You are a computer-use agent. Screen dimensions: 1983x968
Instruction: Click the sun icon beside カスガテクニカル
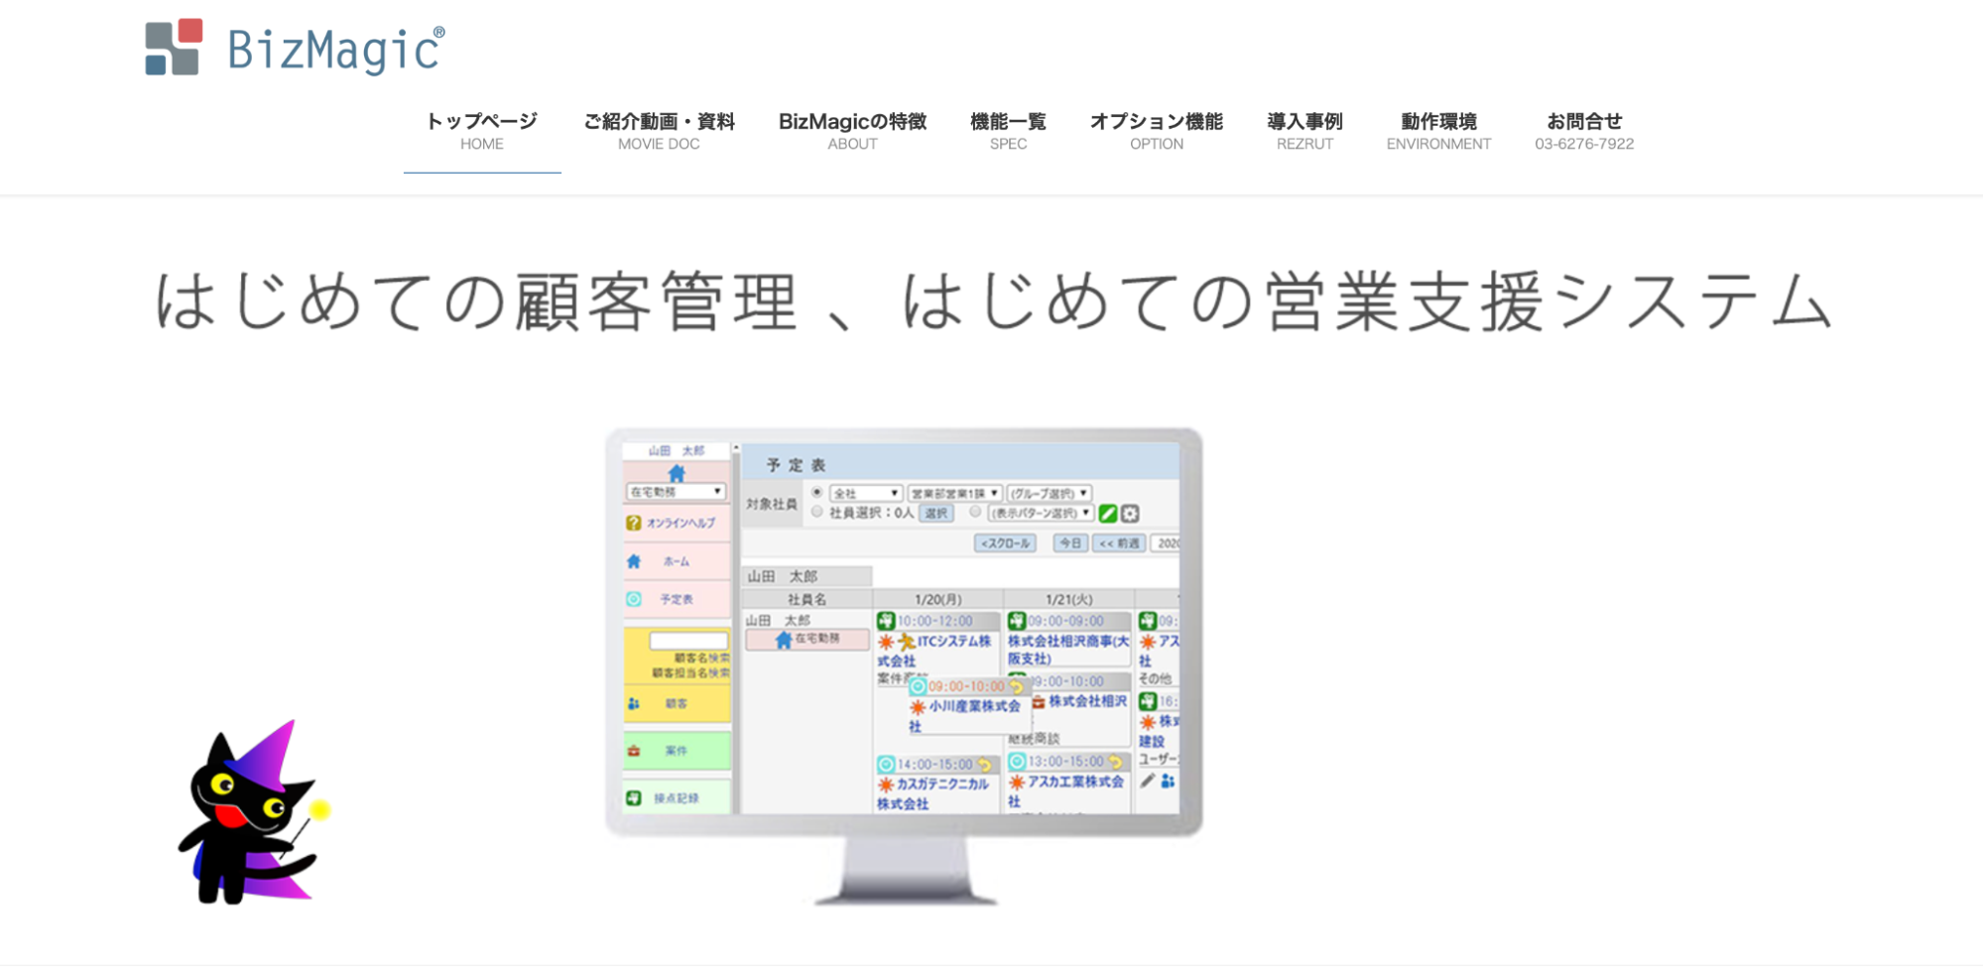886,785
